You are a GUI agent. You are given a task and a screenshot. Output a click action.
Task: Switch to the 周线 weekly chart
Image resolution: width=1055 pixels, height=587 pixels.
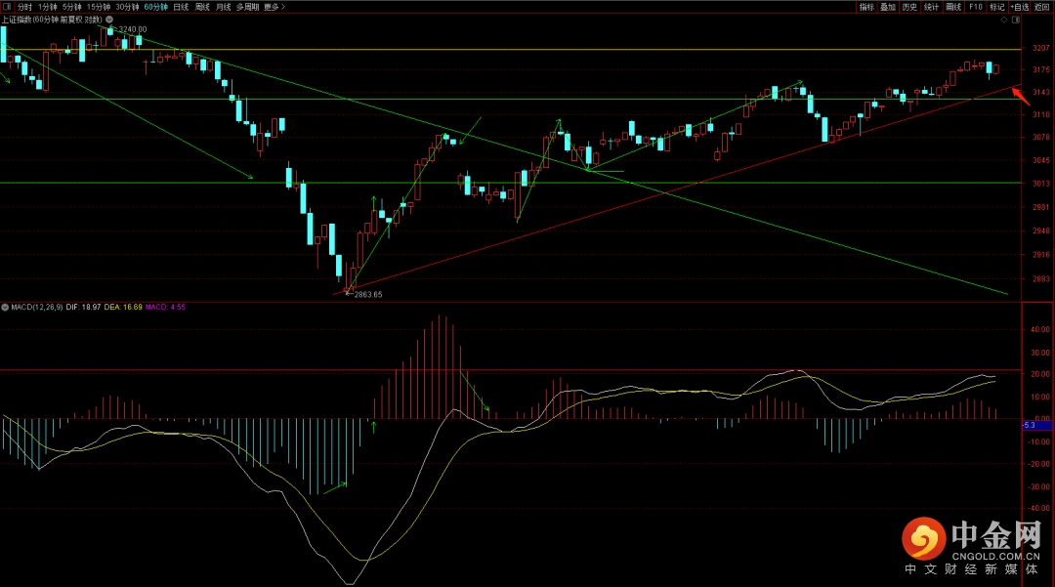[x=202, y=7]
